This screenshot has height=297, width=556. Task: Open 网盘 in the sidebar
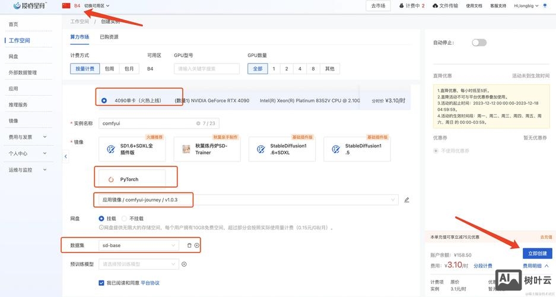point(14,56)
